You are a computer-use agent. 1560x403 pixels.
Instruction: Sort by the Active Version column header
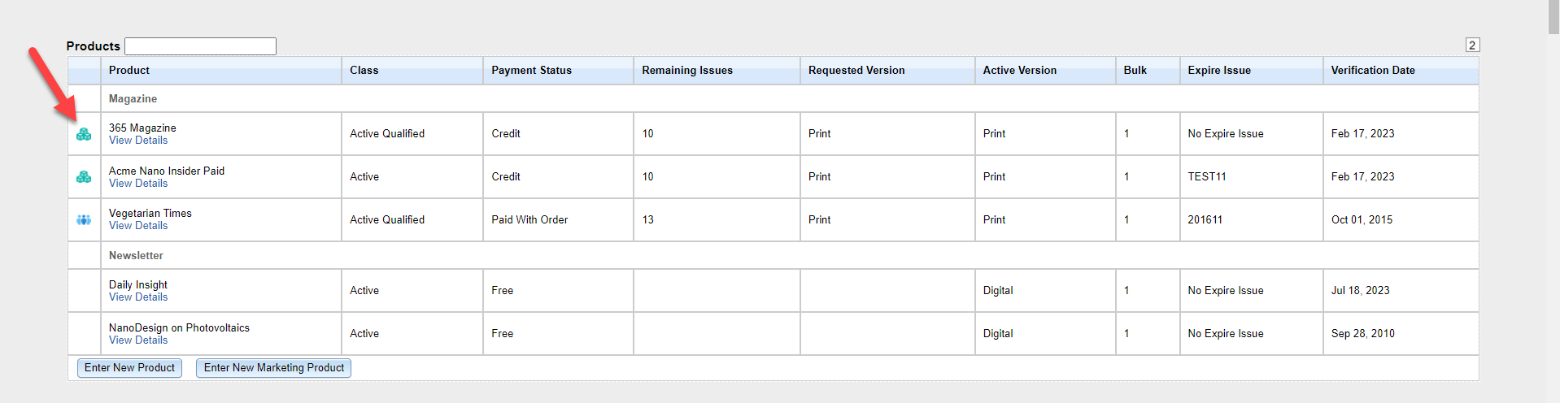[1019, 71]
